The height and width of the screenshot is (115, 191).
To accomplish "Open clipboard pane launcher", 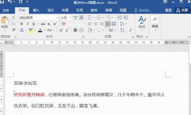I will 15,37.
